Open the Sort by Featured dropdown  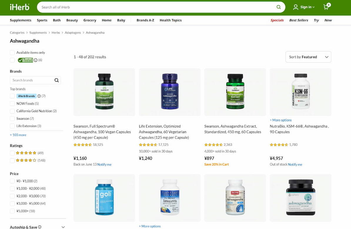click(308, 57)
